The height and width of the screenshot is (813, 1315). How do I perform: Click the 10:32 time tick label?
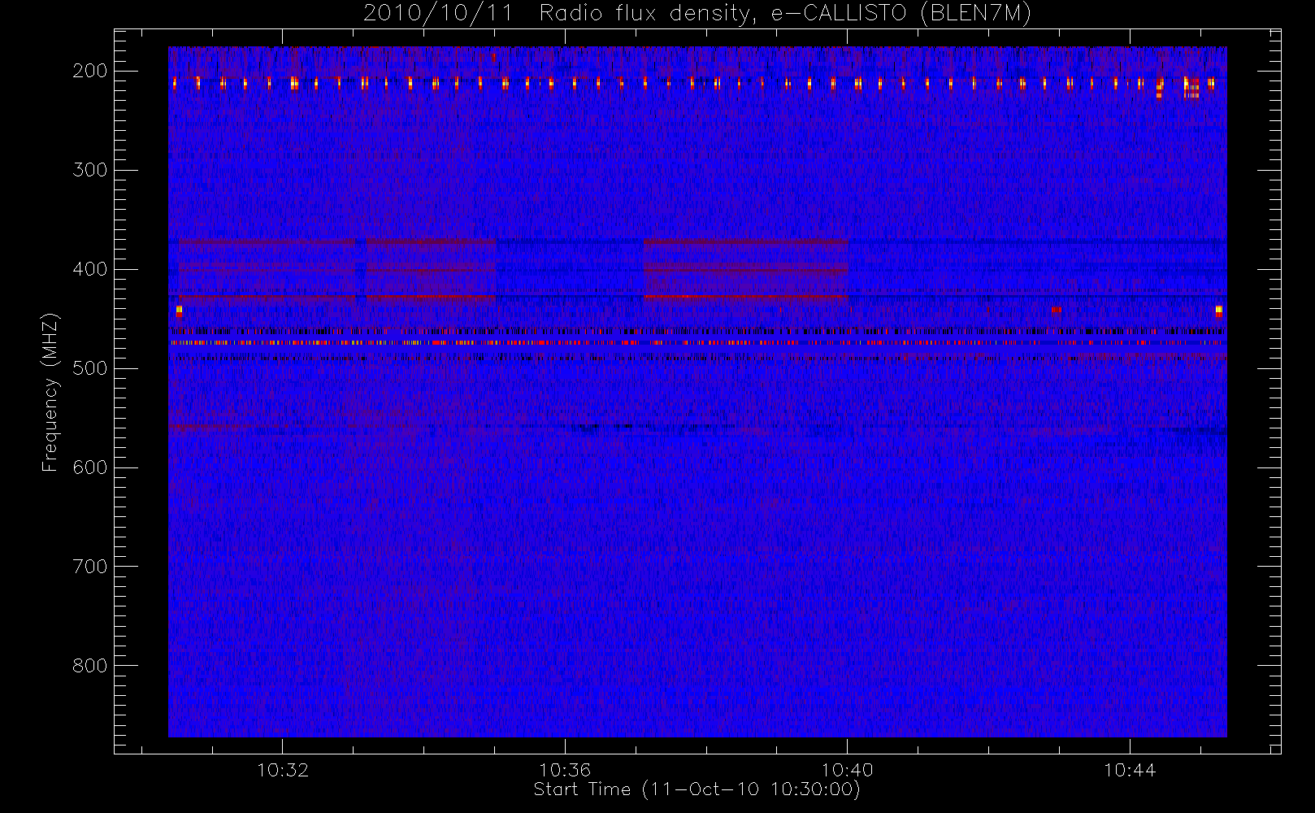(283, 770)
